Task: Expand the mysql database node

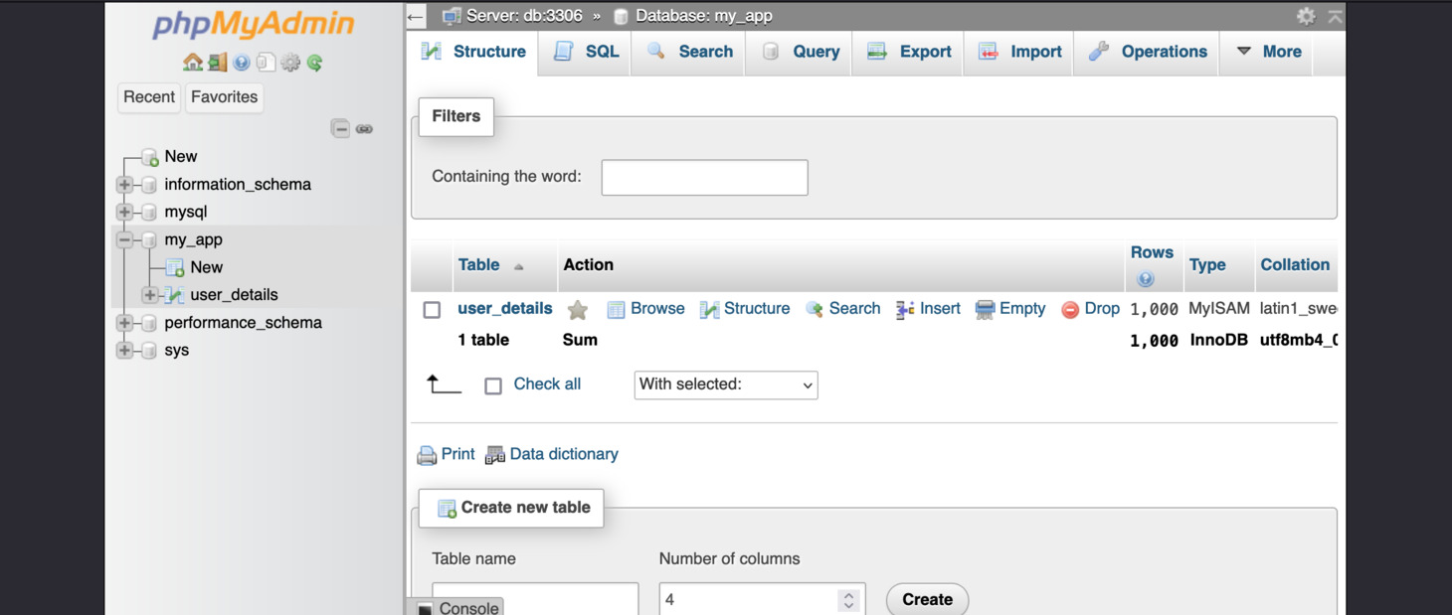Action: [124, 213]
